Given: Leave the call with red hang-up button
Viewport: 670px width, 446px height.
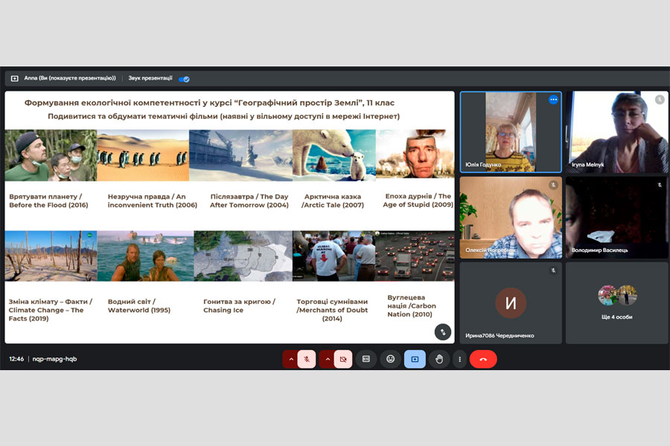Looking at the screenshot, I should (x=483, y=359).
